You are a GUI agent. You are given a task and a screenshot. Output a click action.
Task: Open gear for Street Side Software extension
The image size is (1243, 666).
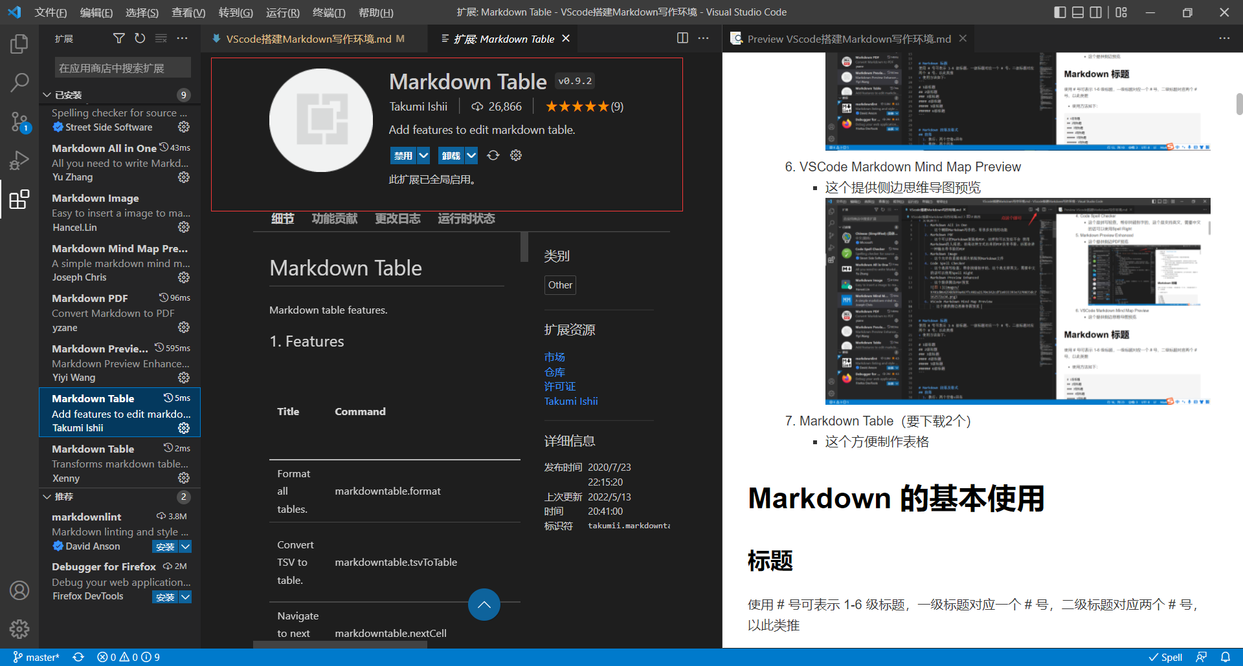click(x=184, y=127)
